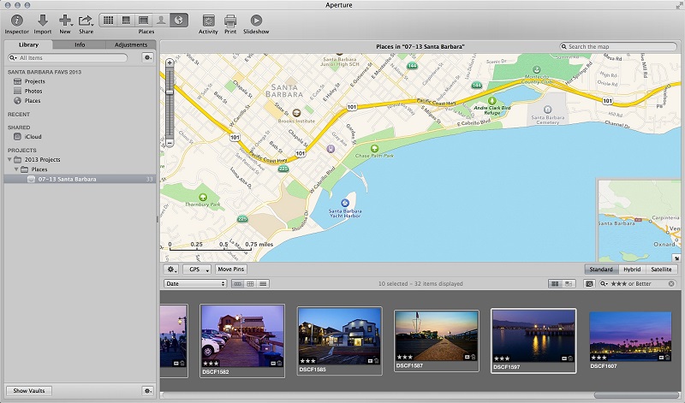The width and height of the screenshot is (685, 403).
Task: Click the Show Vaults button
Action: (29, 391)
